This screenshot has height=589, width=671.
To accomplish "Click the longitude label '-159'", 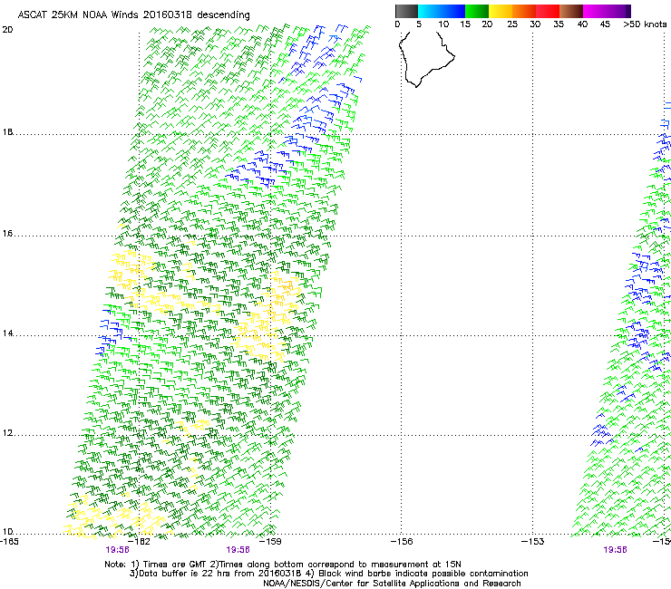I will [271, 542].
